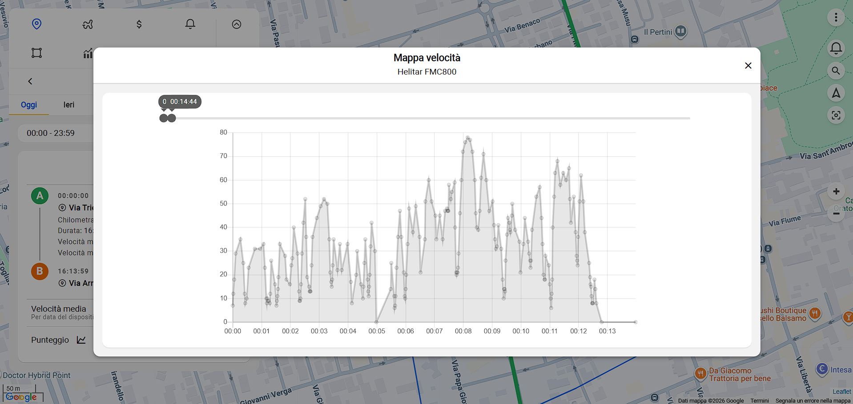Switch to the Ieri tab
Image resolution: width=853 pixels, height=404 pixels.
(69, 105)
